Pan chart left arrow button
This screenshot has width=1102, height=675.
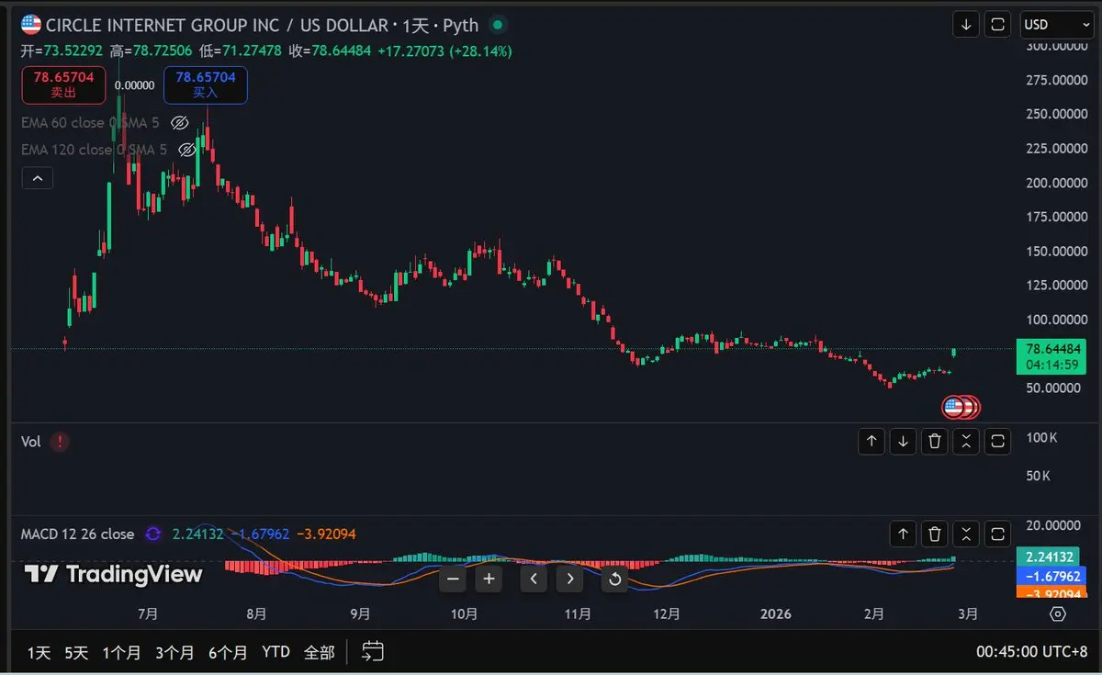[534, 579]
